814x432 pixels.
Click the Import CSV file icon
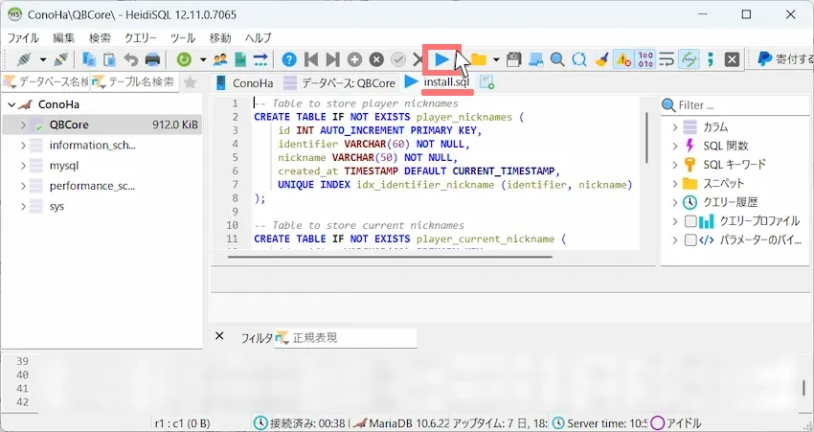click(240, 59)
